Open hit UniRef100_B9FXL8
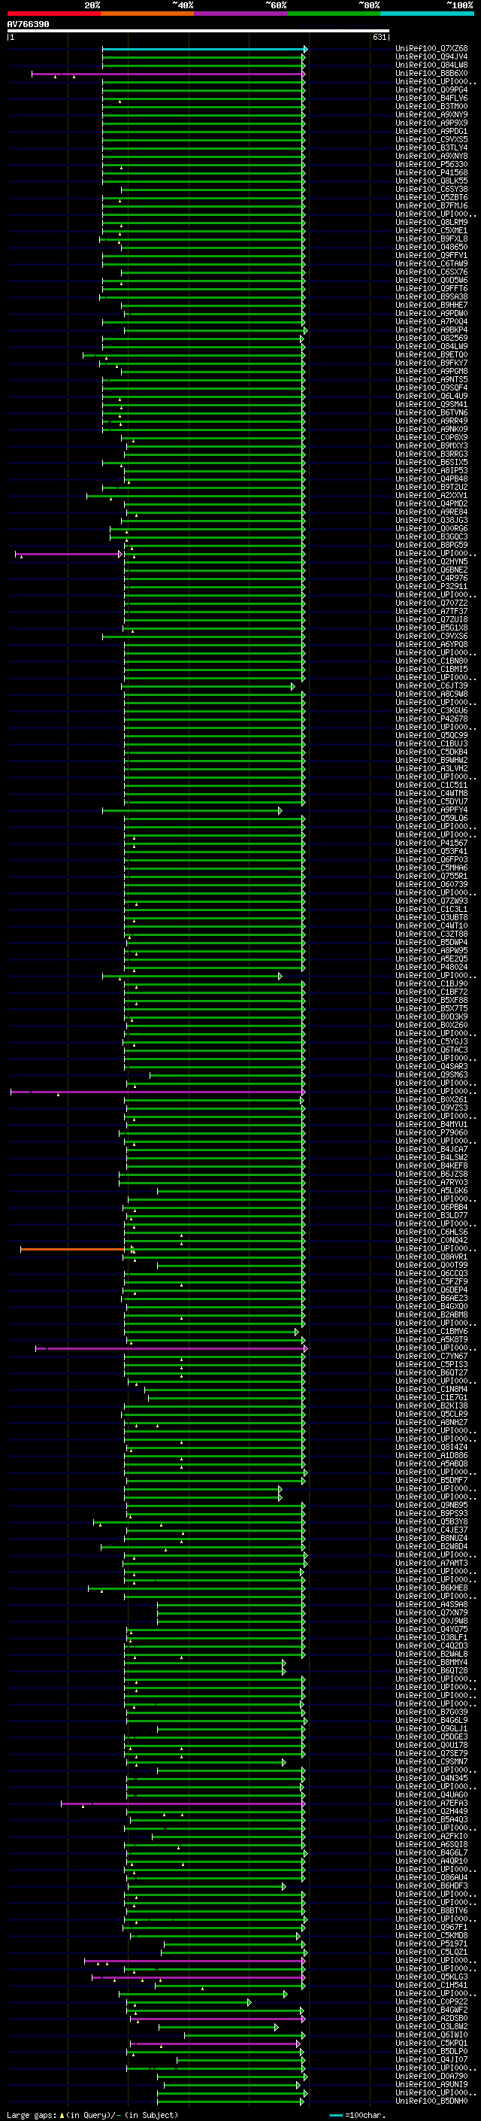Screen dimensions: 481x2121 431,239
